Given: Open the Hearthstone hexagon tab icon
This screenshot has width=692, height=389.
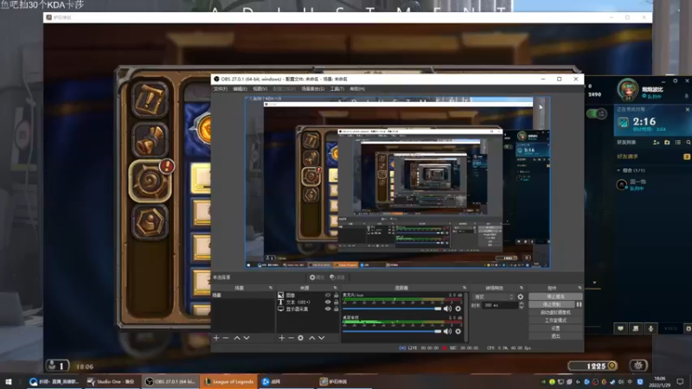Looking at the screenshot, I should pos(150,222).
